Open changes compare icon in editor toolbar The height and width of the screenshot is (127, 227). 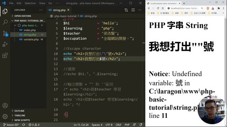[x=126, y=10]
